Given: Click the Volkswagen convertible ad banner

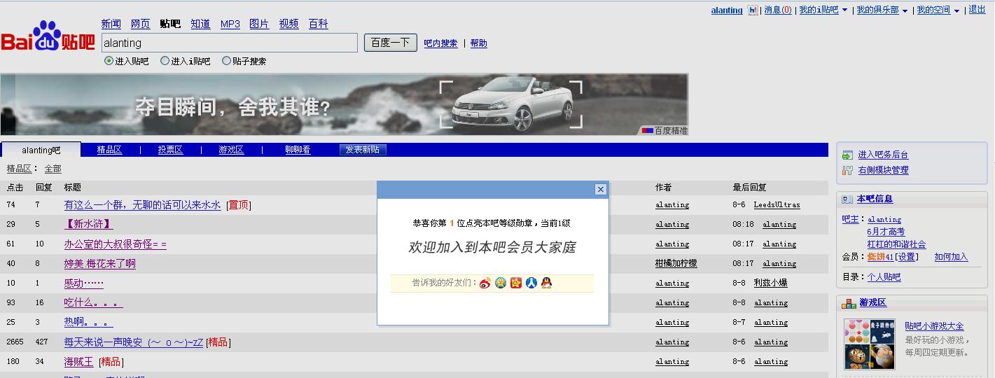Looking at the screenshot, I should [x=344, y=104].
